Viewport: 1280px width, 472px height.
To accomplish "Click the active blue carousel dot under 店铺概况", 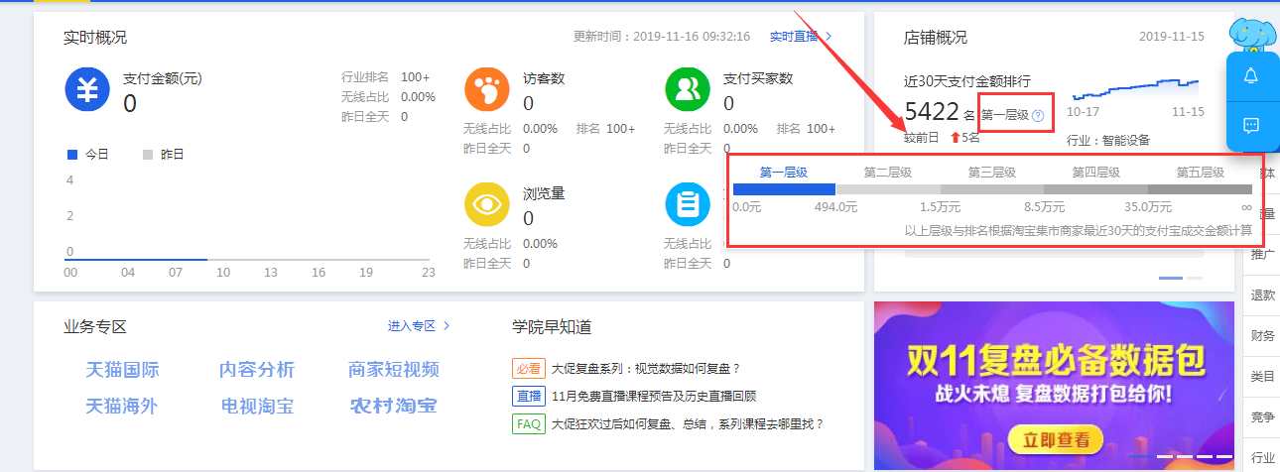I will 1170,278.
